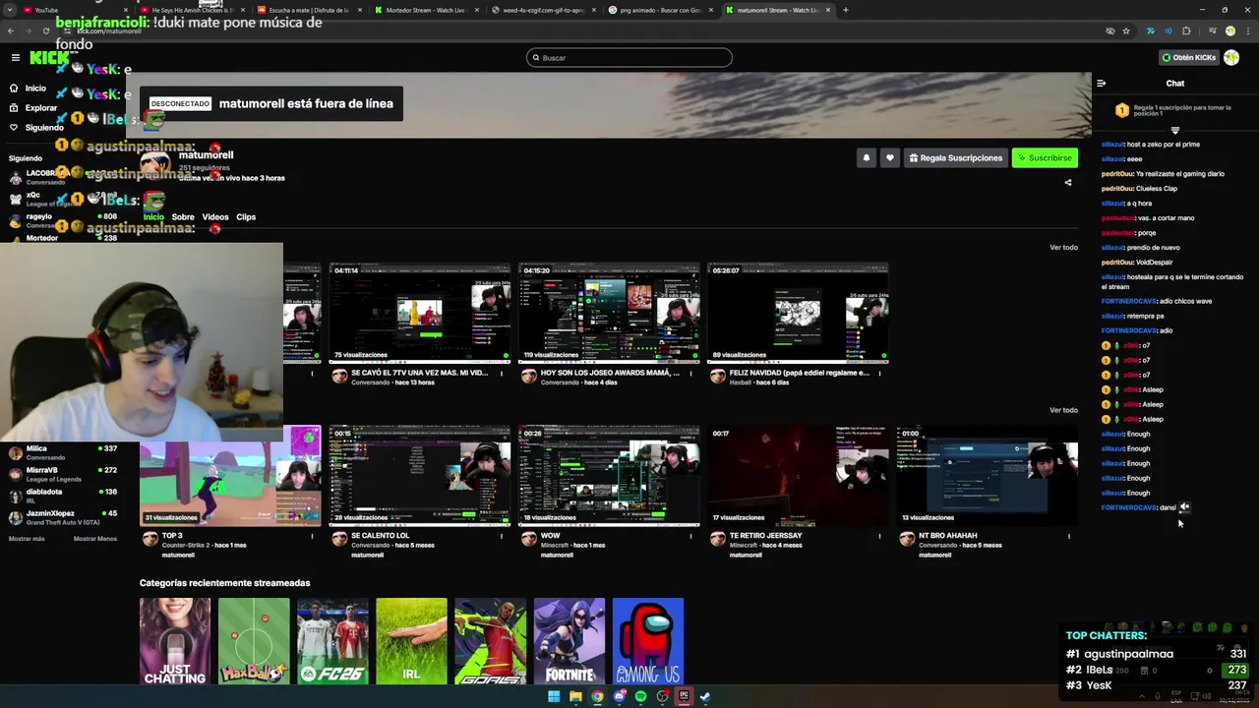This screenshot has width=1259, height=708.
Task: Open the user profile avatar menu
Action: (x=1231, y=58)
